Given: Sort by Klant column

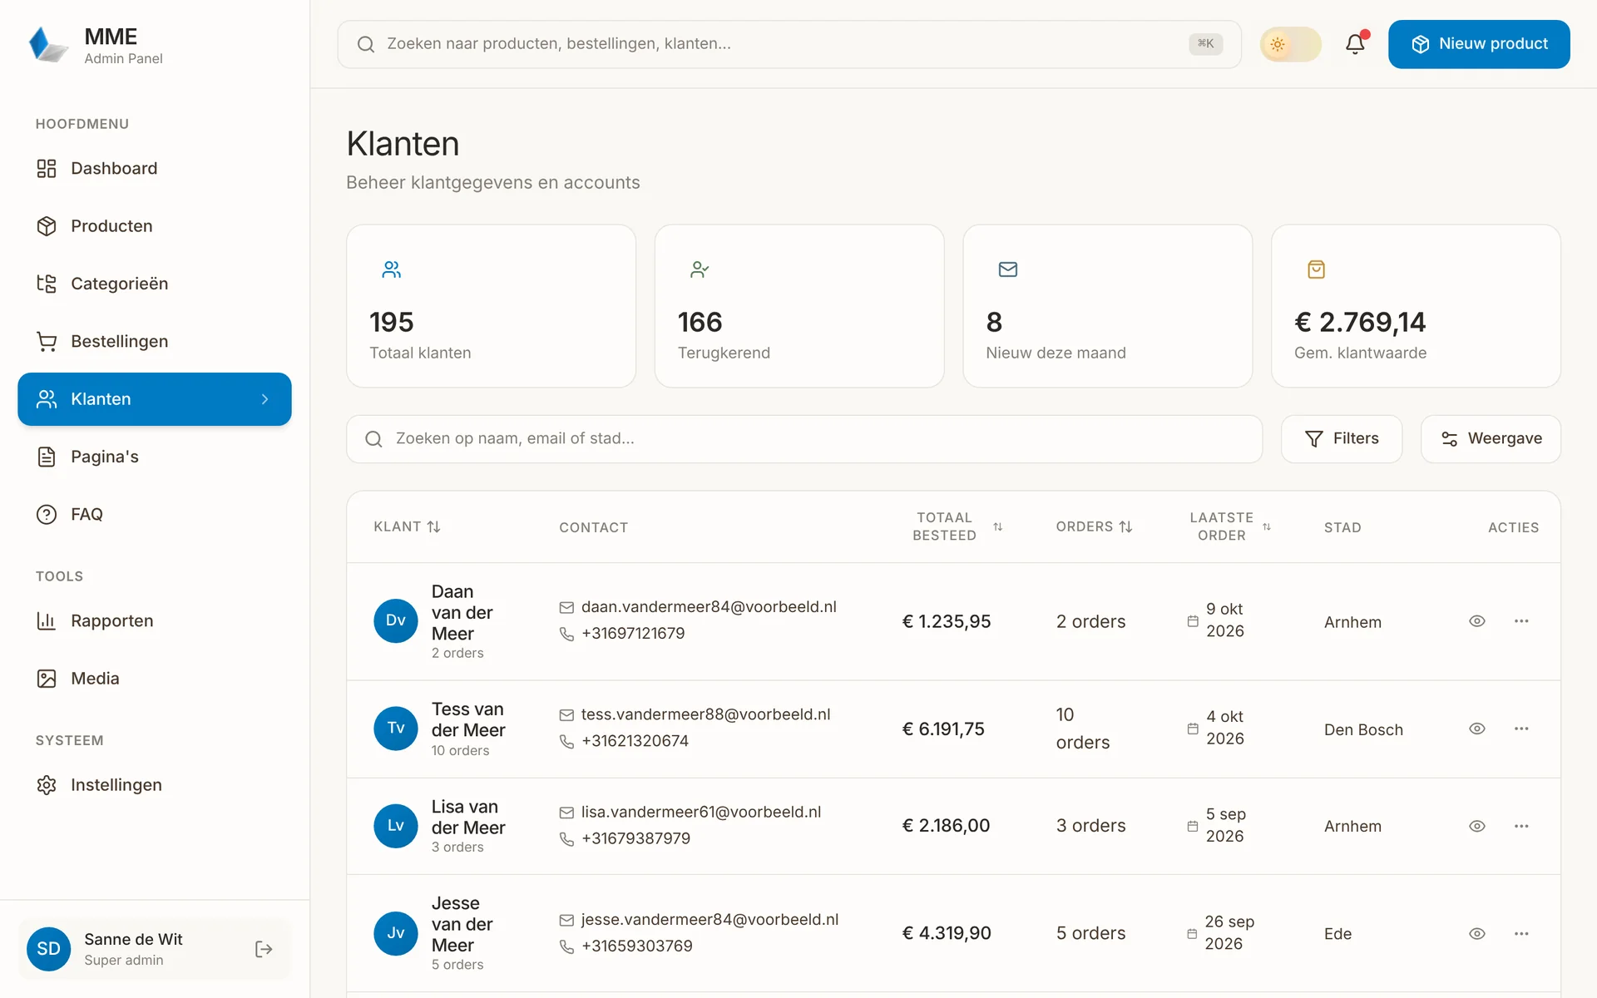Looking at the screenshot, I should pos(407,527).
